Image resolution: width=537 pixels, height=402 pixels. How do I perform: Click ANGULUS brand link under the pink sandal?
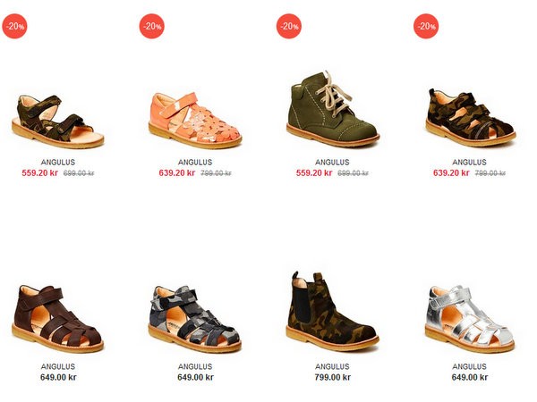pyautogui.click(x=195, y=162)
